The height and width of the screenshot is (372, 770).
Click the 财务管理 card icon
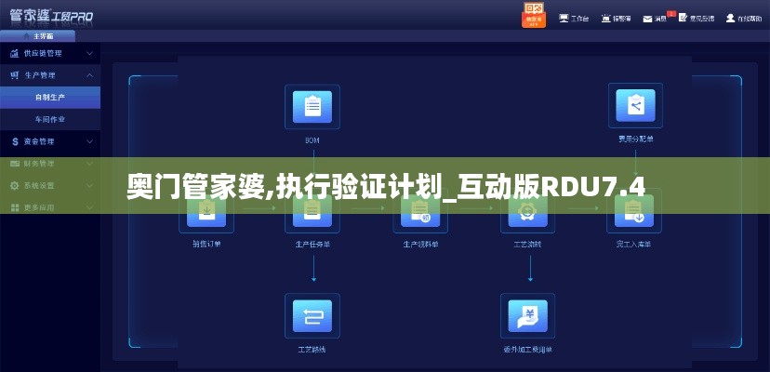point(15,164)
